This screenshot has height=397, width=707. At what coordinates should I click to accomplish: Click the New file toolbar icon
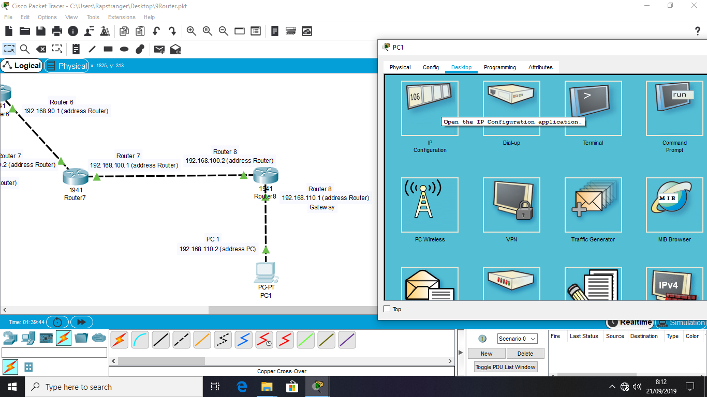pyautogui.click(x=9, y=31)
